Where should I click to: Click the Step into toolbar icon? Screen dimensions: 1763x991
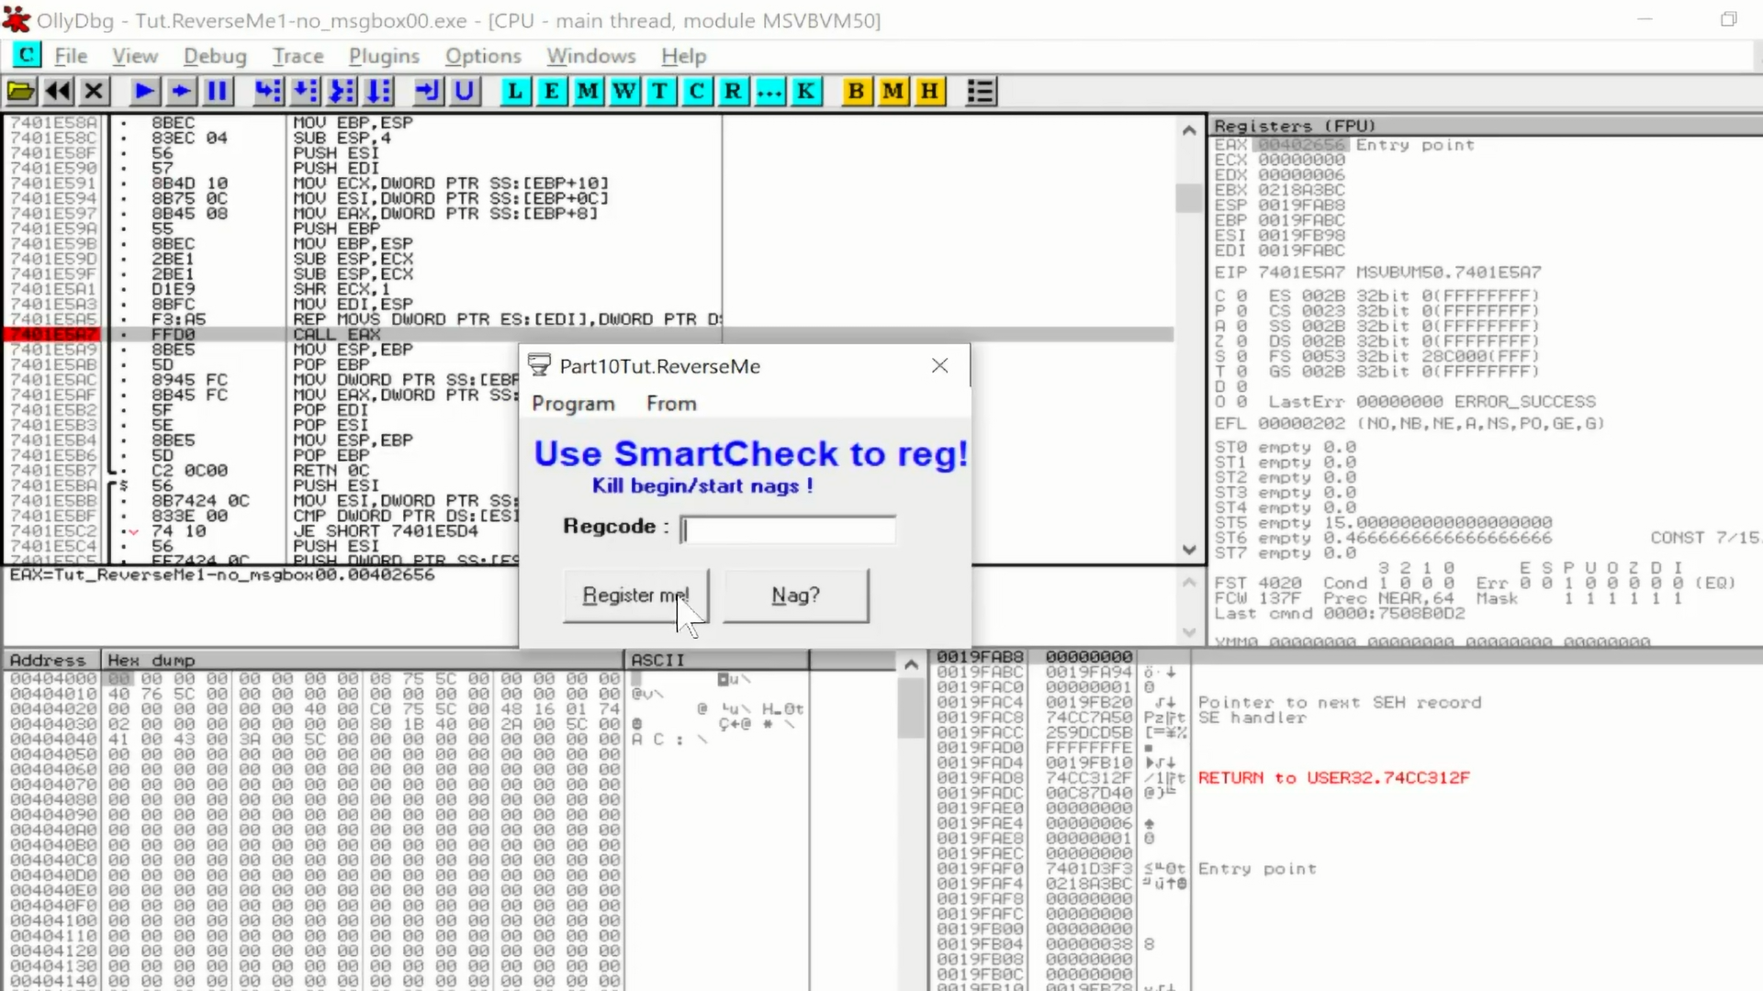(268, 91)
